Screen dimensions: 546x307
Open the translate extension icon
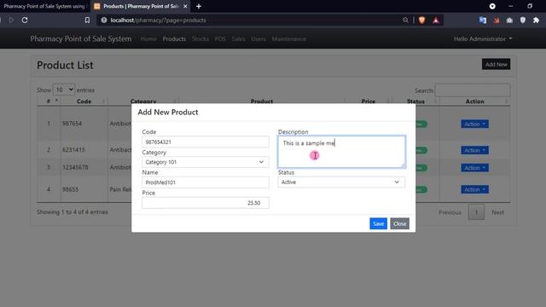click(483, 20)
